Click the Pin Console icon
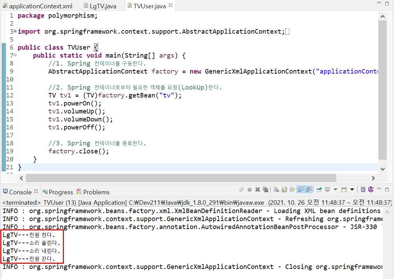The image size is (394, 279). (x=319, y=190)
